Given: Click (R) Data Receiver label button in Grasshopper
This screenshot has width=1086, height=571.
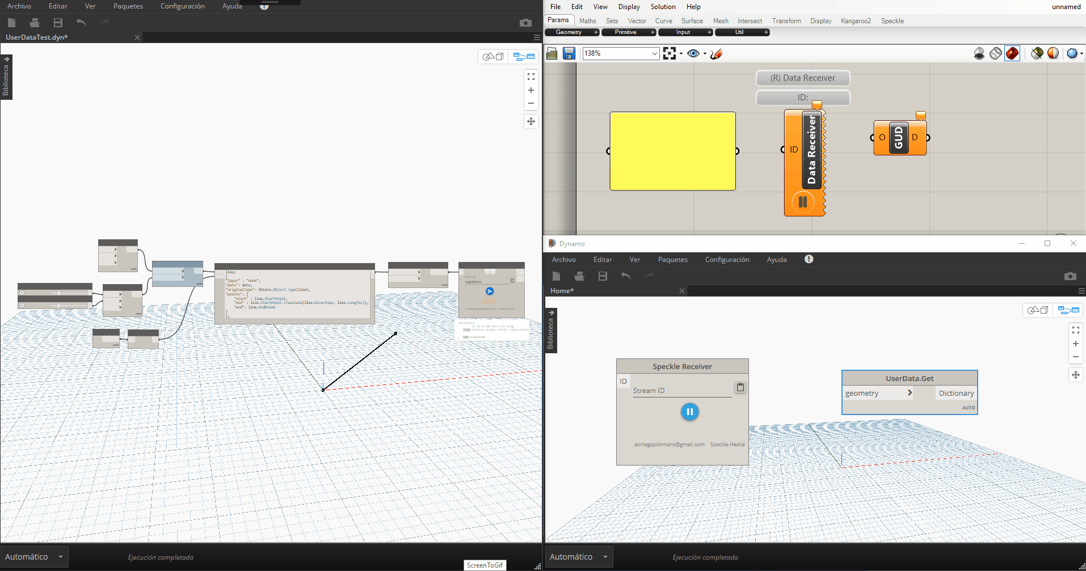Looking at the screenshot, I should (803, 78).
